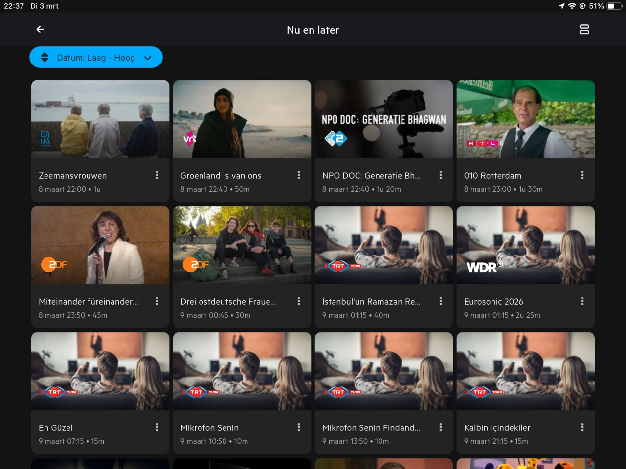626x469 pixels.
Task: Click the 8 maart 22:00 • 1u time
Action: [x=70, y=189]
